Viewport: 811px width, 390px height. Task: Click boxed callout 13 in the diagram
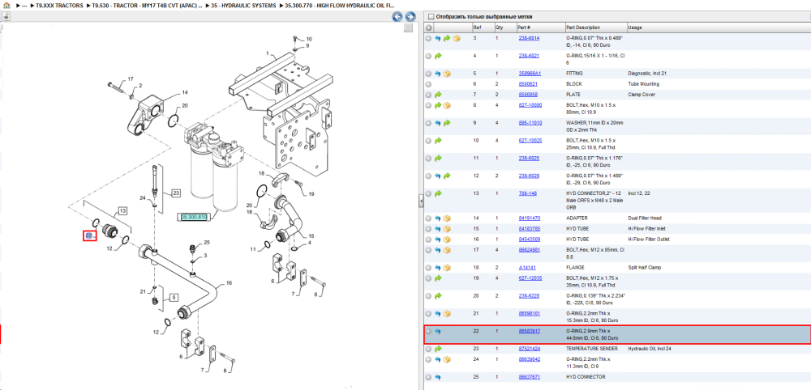coord(122,210)
